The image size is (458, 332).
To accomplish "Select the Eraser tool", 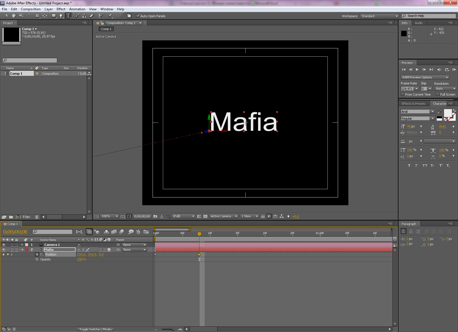I will coord(92,16).
